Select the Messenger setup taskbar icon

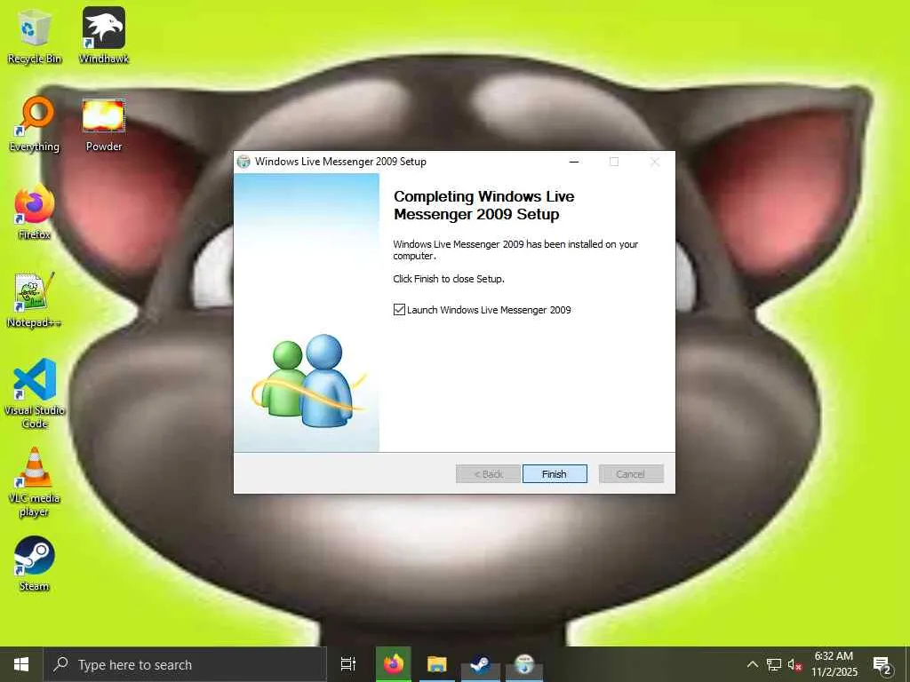click(524, 664)
